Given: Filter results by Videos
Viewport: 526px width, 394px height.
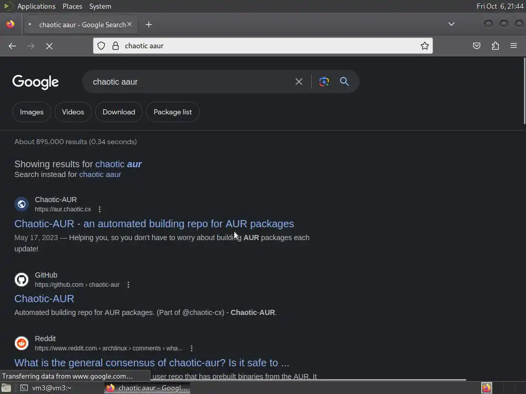Looking at the screenshot, I should (x=73, y=112).
